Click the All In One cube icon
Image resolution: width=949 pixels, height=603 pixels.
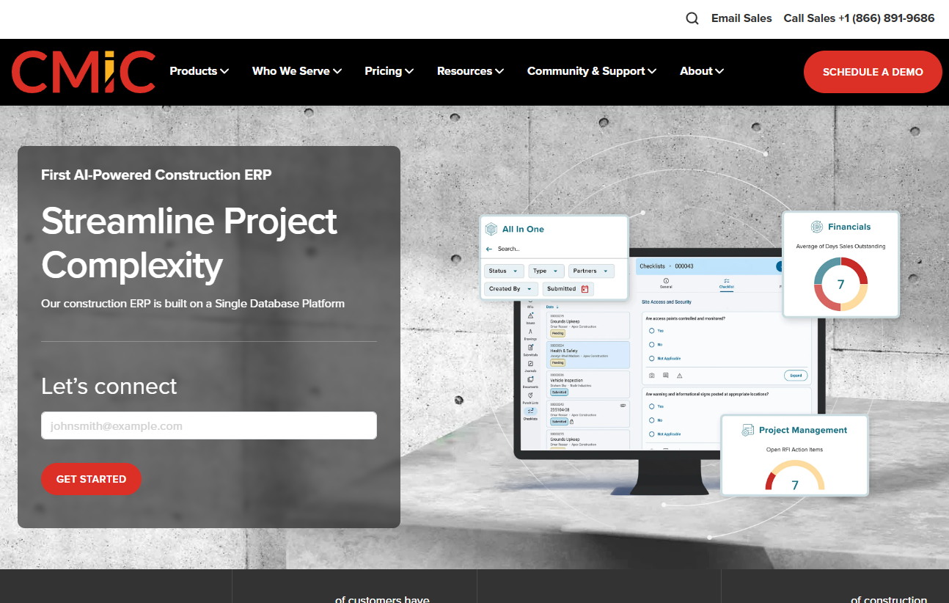(x=491, y=229)
